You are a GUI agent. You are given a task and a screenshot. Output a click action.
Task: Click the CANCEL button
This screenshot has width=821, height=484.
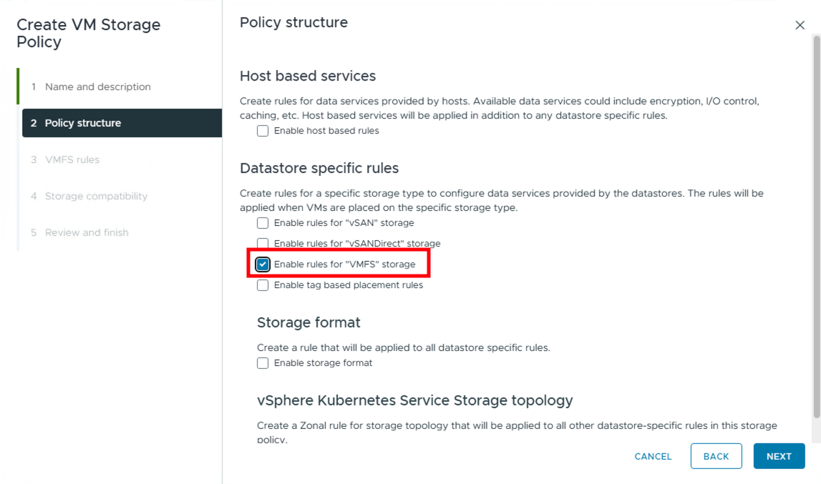[x=653, y=456]
